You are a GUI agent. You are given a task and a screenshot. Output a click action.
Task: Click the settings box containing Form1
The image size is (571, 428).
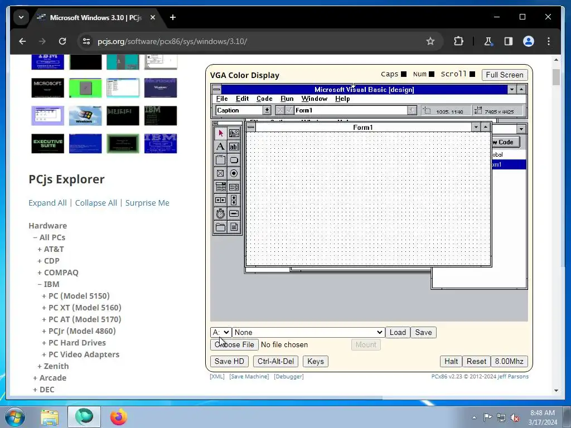(351, 110)
